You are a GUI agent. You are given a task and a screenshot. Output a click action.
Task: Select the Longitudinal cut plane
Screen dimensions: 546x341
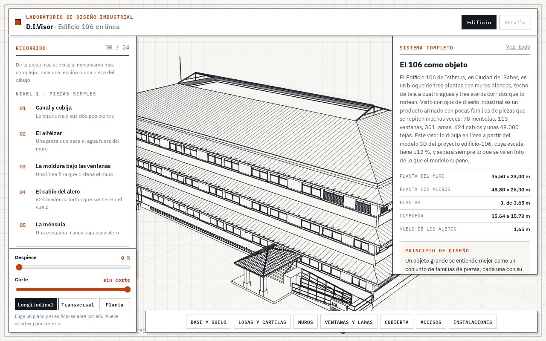pyautogui.click(x=36, y=304)
